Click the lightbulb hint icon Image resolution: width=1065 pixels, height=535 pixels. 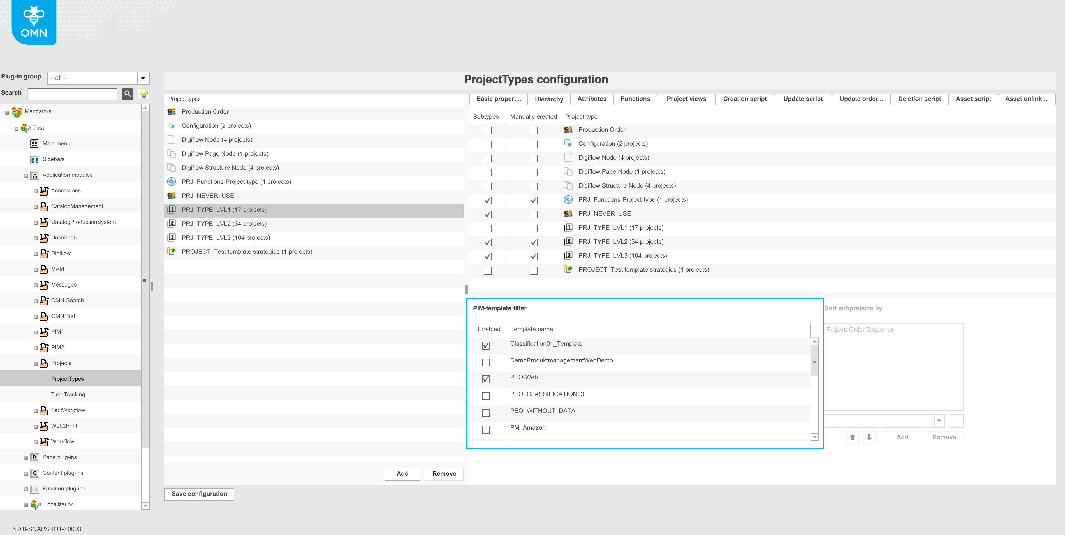click(144, 94)
